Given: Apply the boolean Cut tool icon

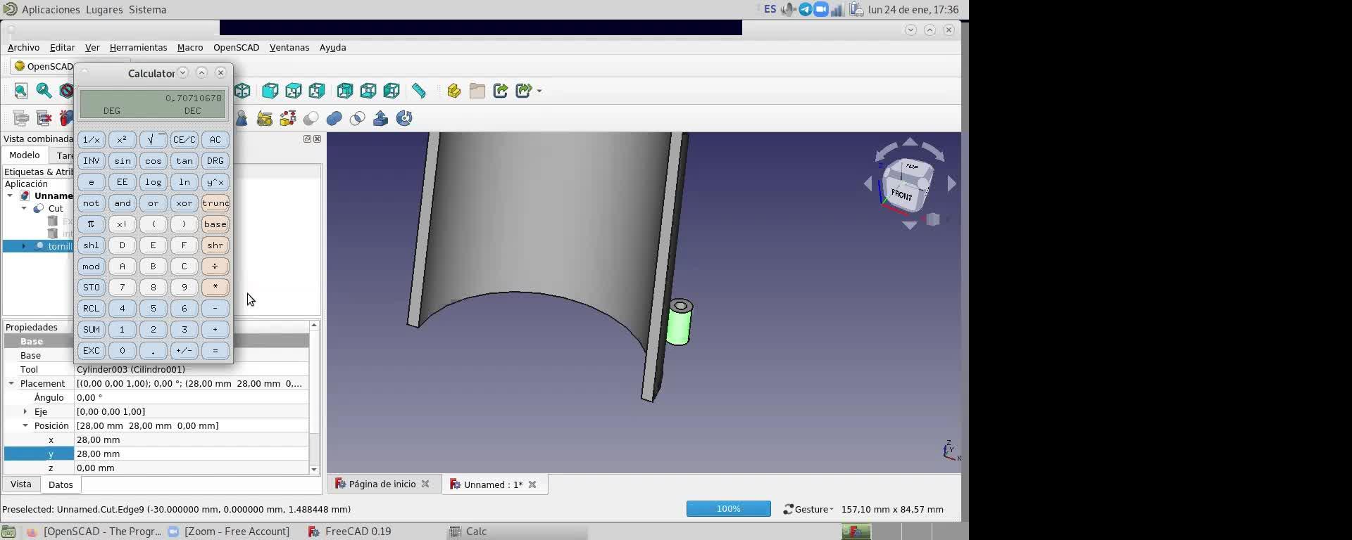Looking at the screenshot, I should pyautogui.click(x=311, y=118).
